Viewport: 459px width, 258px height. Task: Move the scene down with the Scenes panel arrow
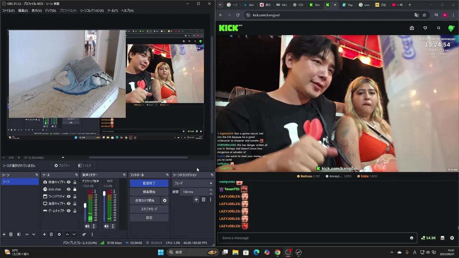pos(34,234)
